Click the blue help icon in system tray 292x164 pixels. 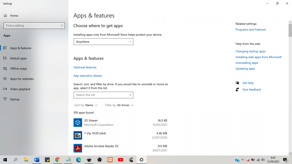(237, 160)
